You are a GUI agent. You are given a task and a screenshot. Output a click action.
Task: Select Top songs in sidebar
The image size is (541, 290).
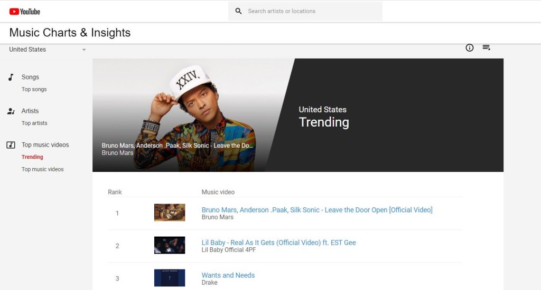point(34,89)
